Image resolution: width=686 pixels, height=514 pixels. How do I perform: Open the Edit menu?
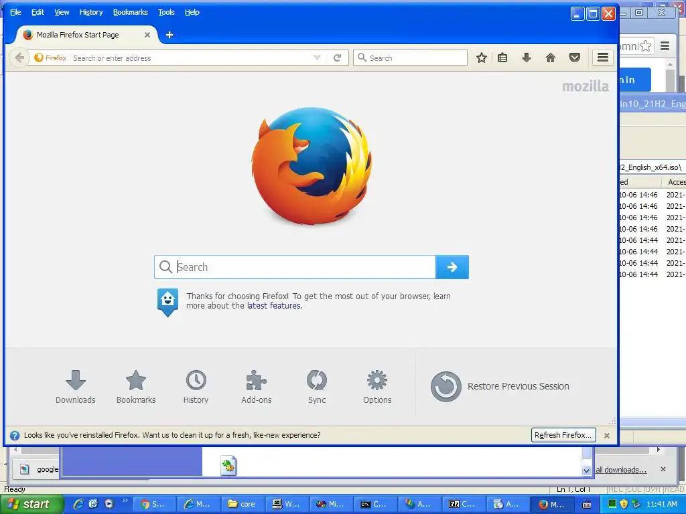coord(38,12)
